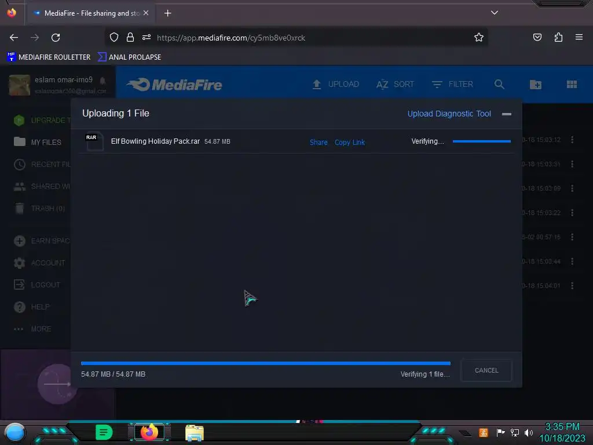Open site permissions icon in address bar
The image size is (593, 445).
(147, 37)
